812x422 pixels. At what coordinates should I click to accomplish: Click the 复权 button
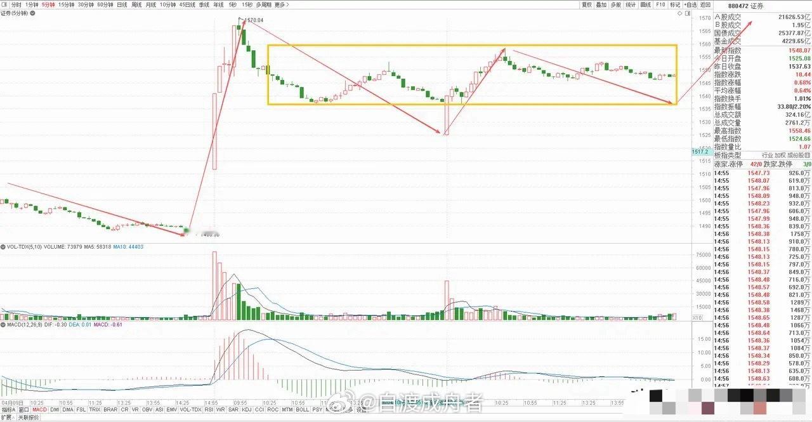click(587, 4)
